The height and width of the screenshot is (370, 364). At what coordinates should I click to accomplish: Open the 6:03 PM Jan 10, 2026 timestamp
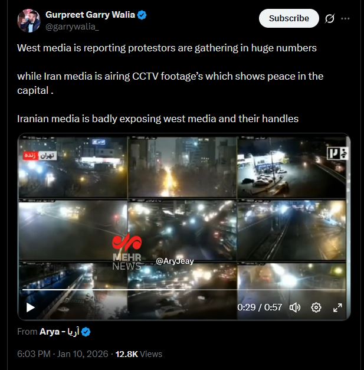[x=63, y=354]
